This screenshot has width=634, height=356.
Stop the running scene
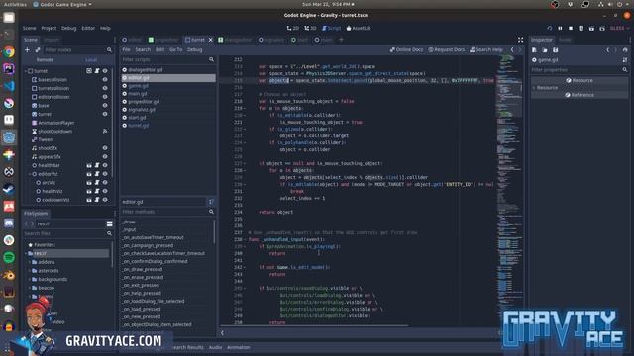click(571, 29)
